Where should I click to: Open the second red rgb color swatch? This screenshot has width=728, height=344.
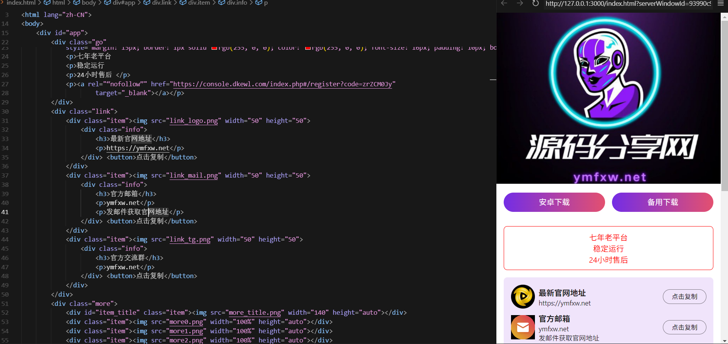(308, 48)
